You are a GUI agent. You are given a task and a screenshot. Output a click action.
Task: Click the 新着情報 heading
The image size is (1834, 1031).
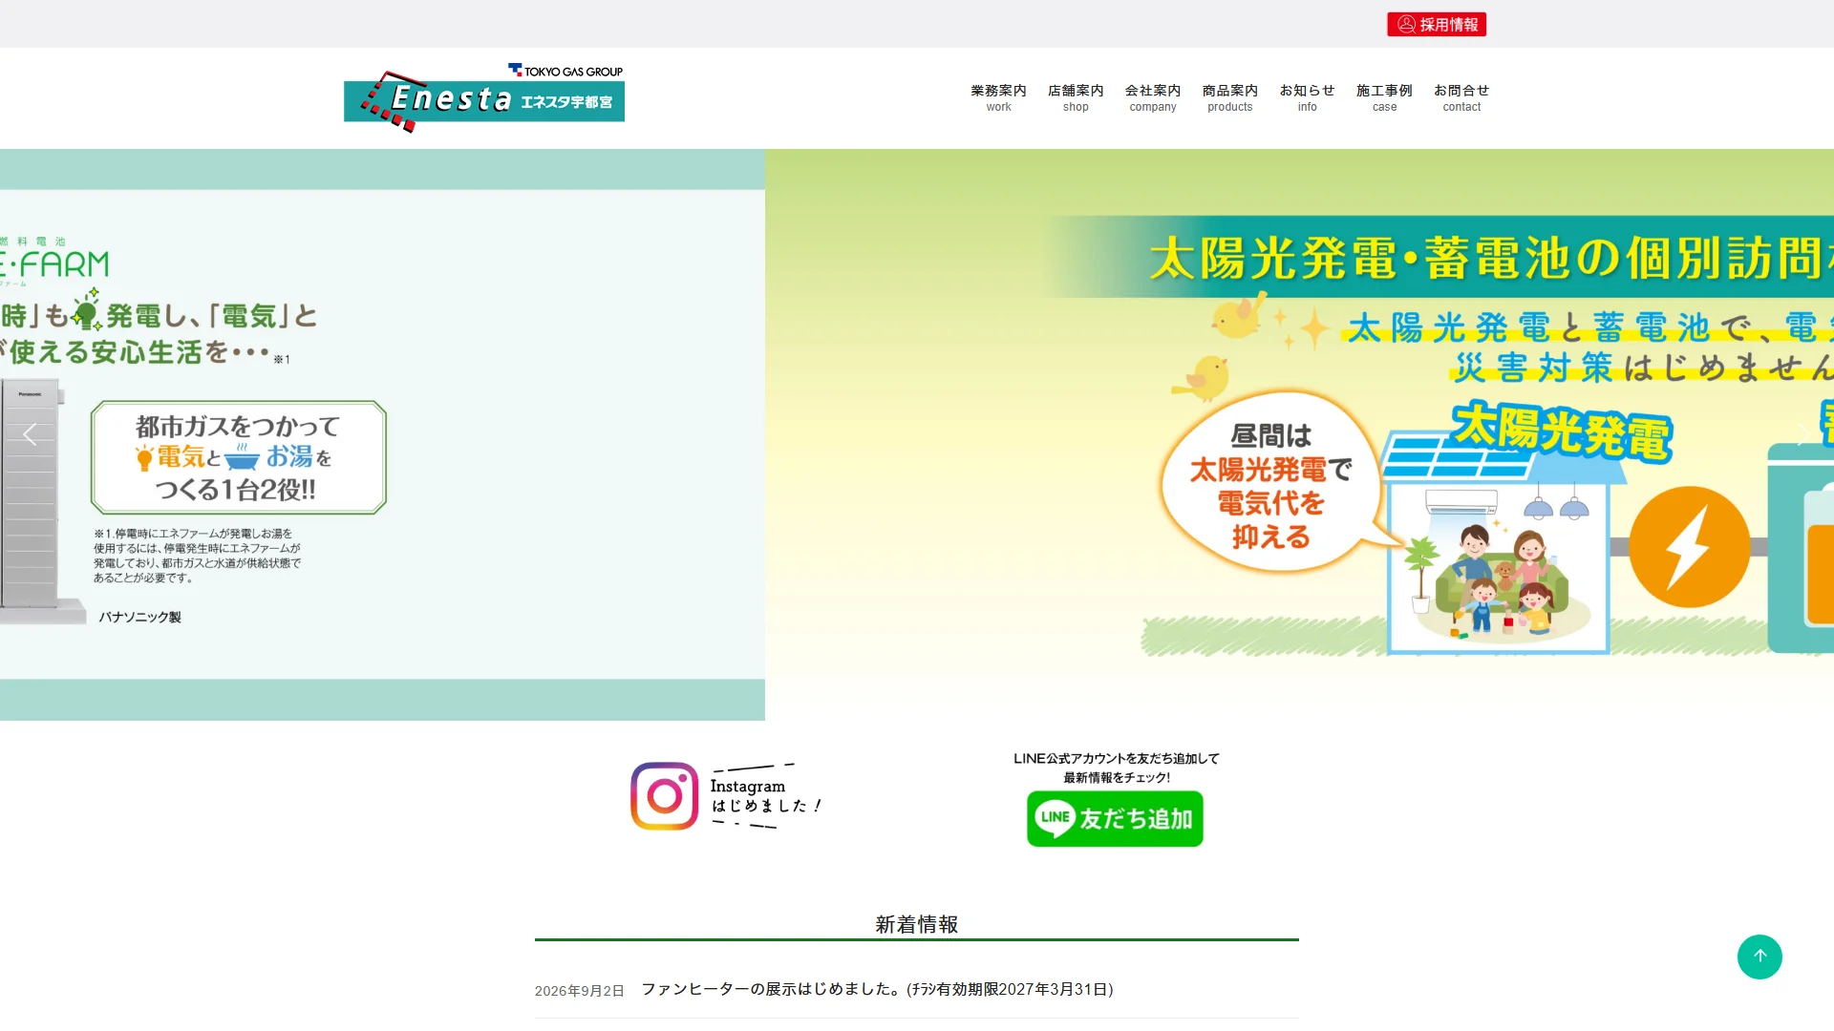click(917, 924)
